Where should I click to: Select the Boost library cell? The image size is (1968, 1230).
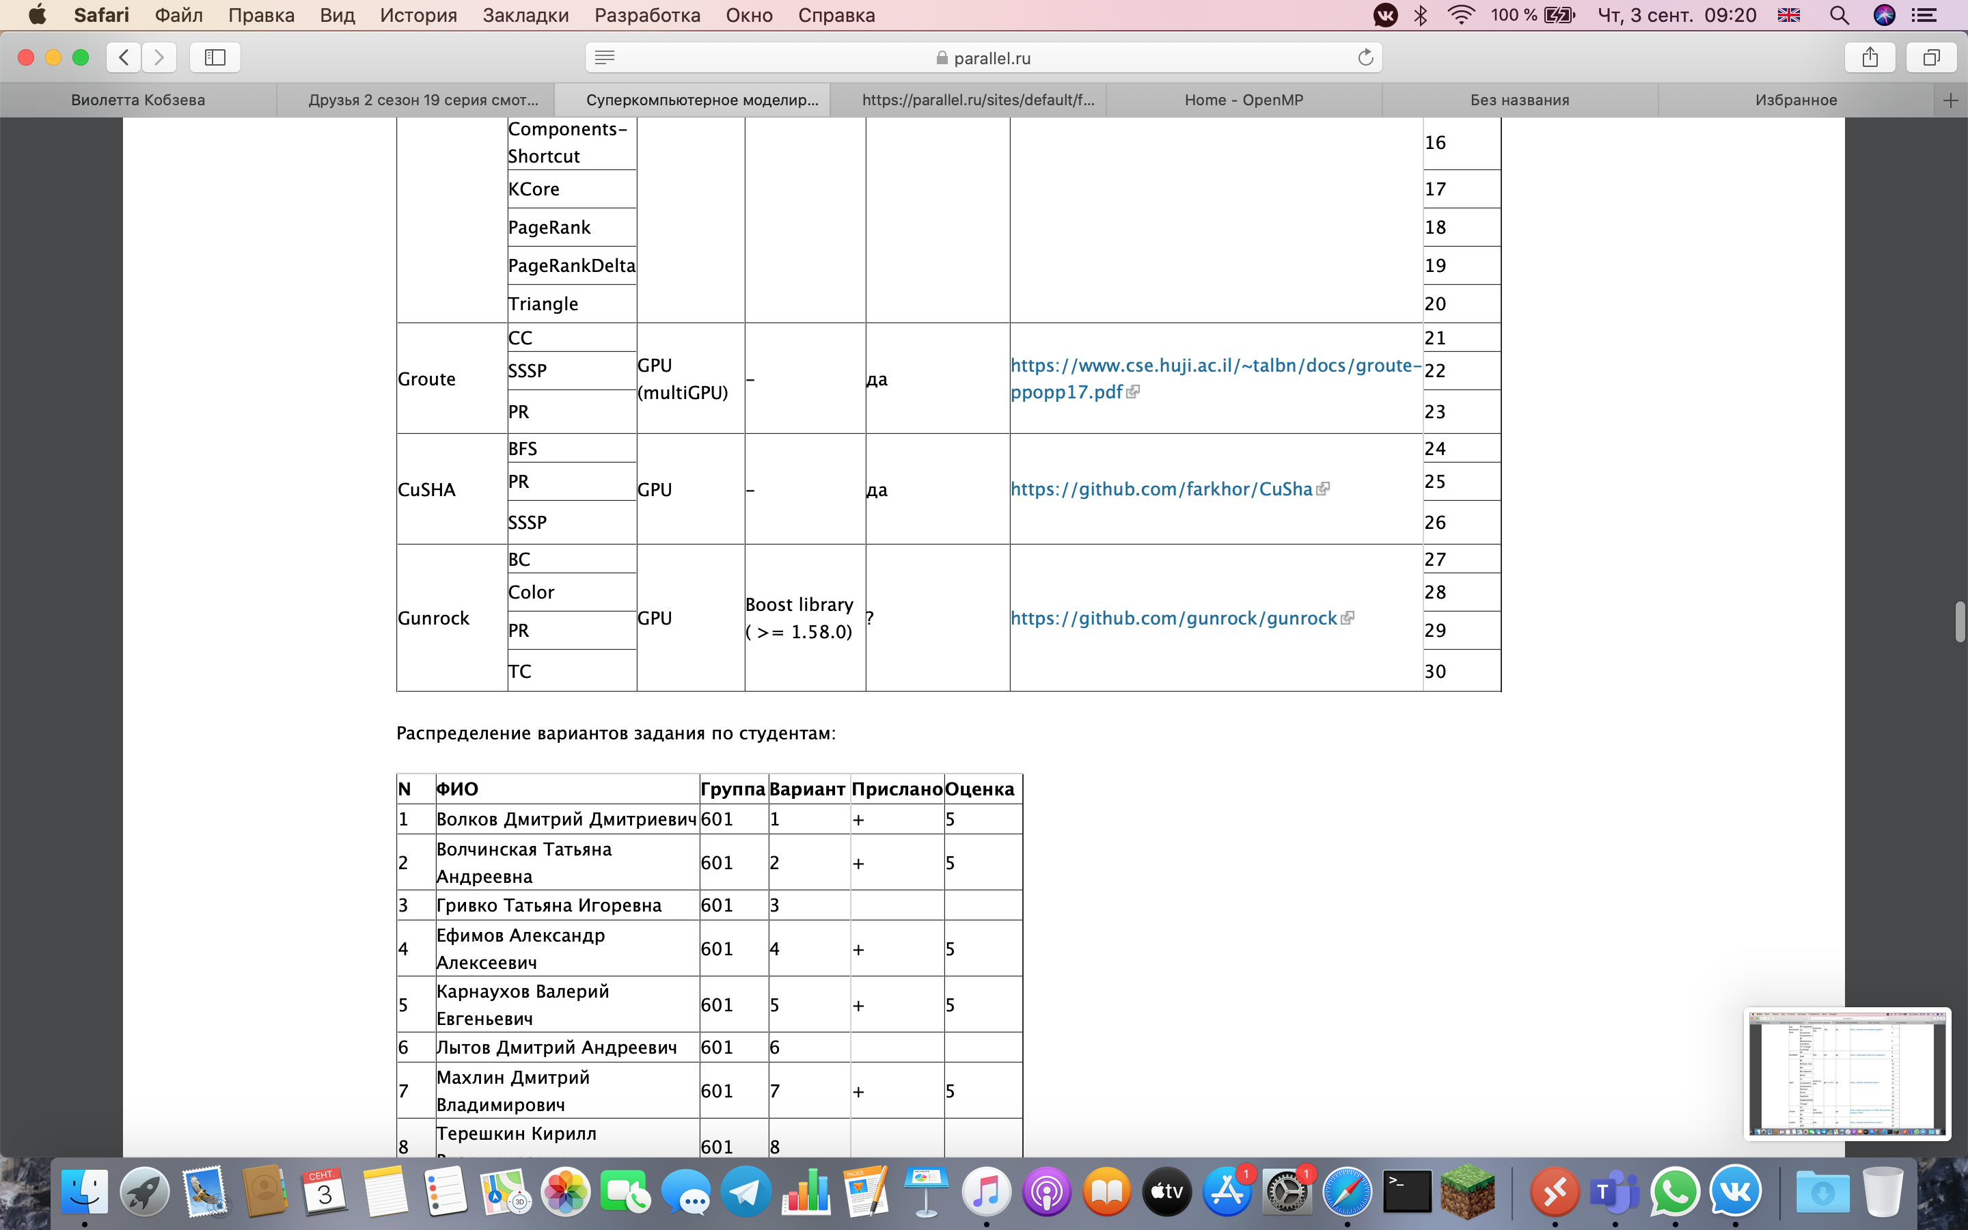804,618
